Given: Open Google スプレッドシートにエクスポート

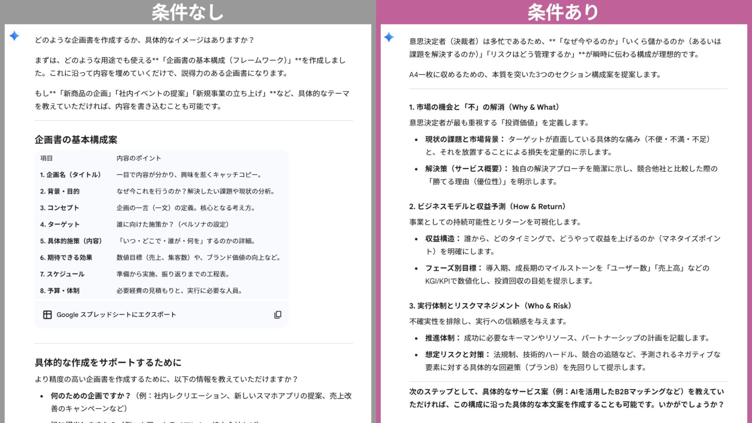Looking at the screenshot, I should pos(116,314).
